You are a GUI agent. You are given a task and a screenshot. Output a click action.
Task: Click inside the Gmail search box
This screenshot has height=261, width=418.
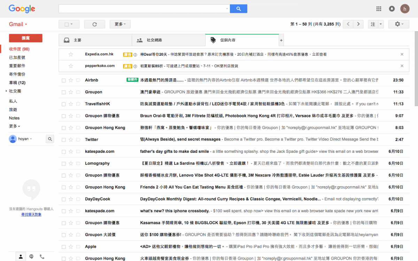tap(142, 9)
